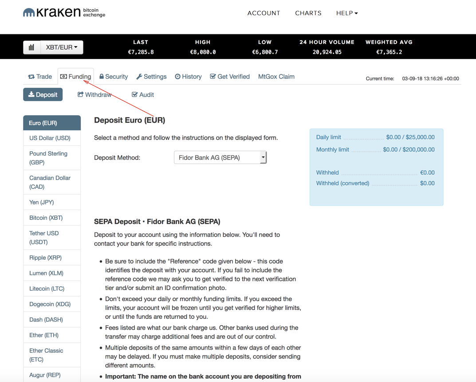Select Ripple (XRP) in sidebar
The width and height of the screenshot is (476, 382).
[52, 258]
